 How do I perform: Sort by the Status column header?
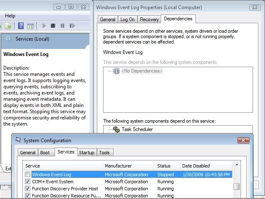pos(167,166)
